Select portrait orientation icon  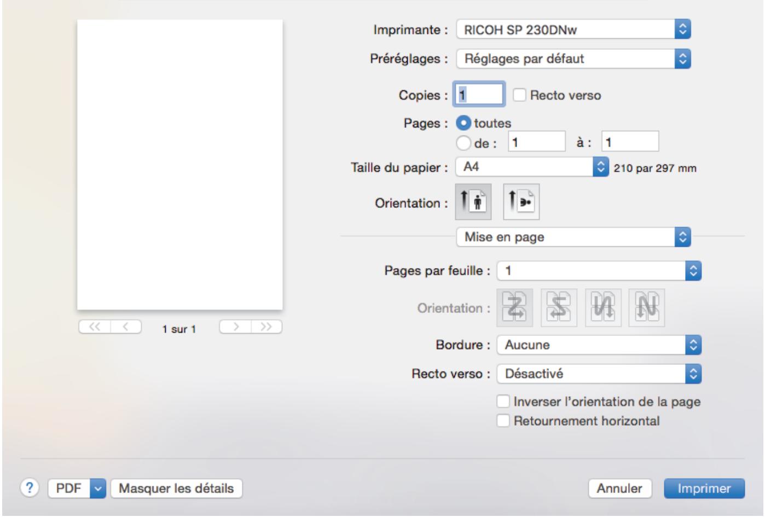coord(473,202)
